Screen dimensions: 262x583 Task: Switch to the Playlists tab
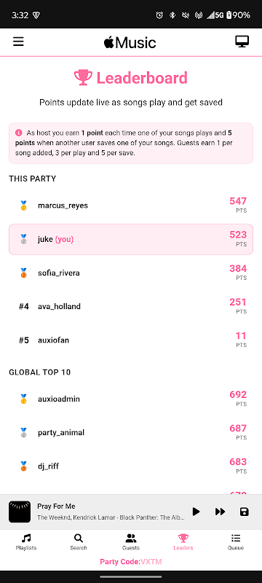(26, 542)
